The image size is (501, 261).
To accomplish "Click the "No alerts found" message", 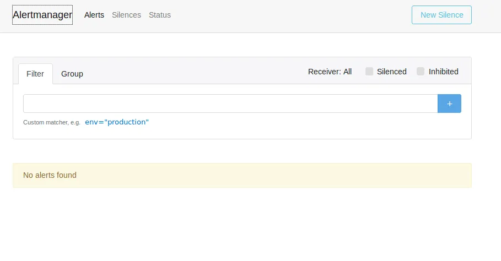I will click(x=50, y=175).
